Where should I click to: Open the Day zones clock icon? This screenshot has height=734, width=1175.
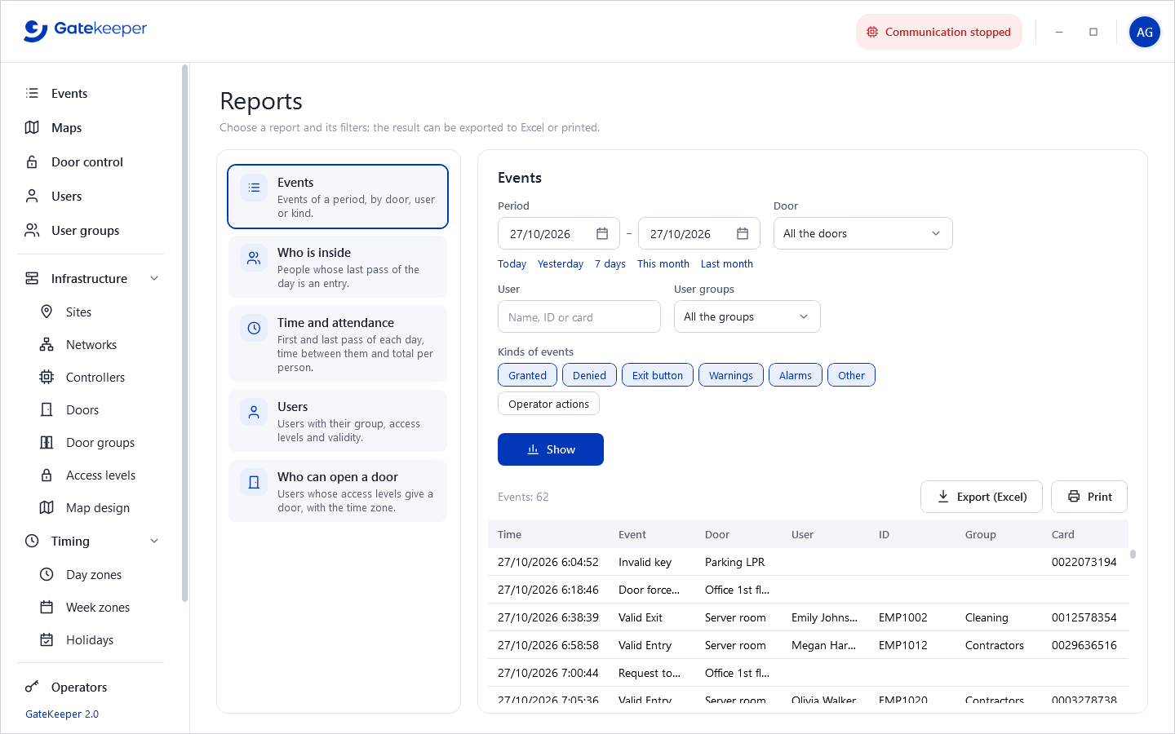coord(47,574)
